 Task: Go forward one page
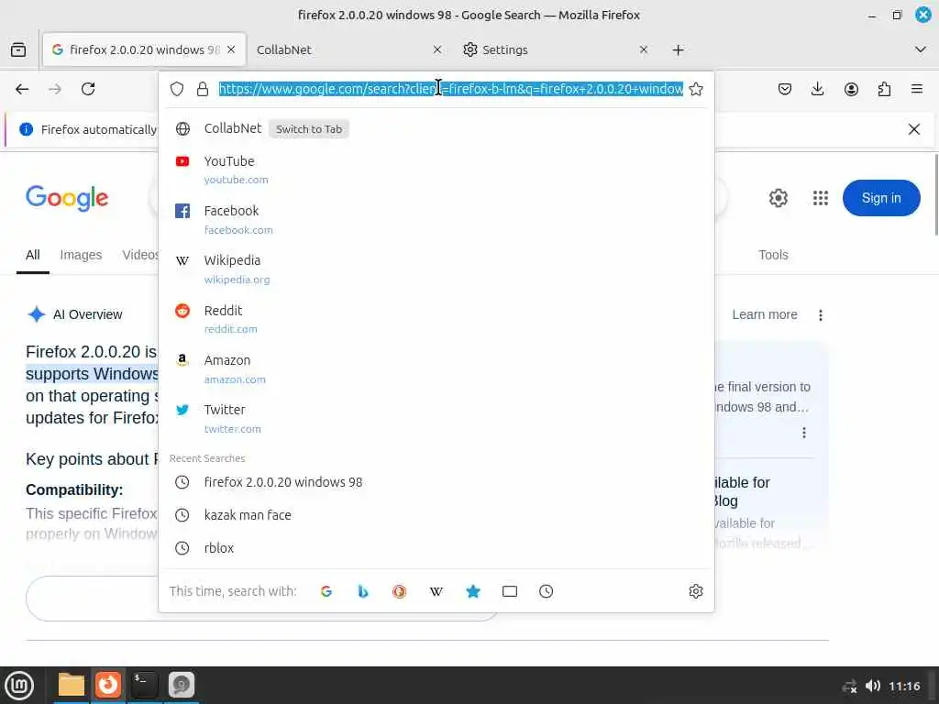point(55,89)
